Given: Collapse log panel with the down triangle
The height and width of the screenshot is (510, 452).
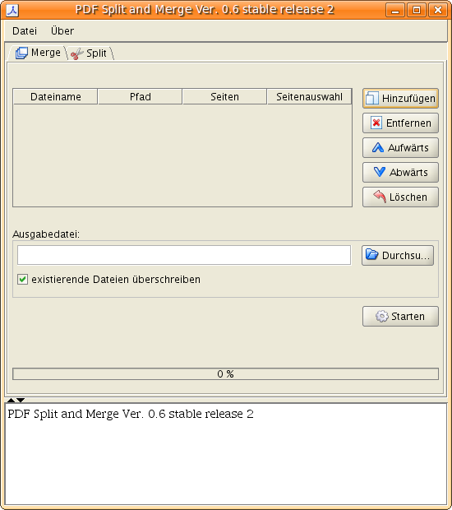Looking at the screenshot, I should [21, 400].
